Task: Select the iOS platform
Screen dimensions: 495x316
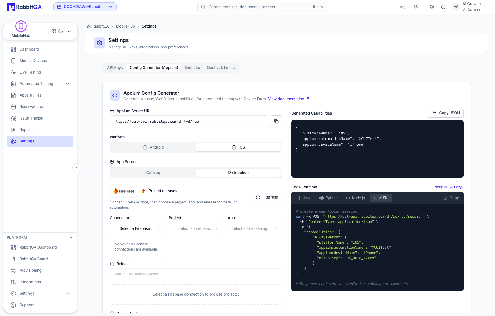Action: [x=238, y=147]
